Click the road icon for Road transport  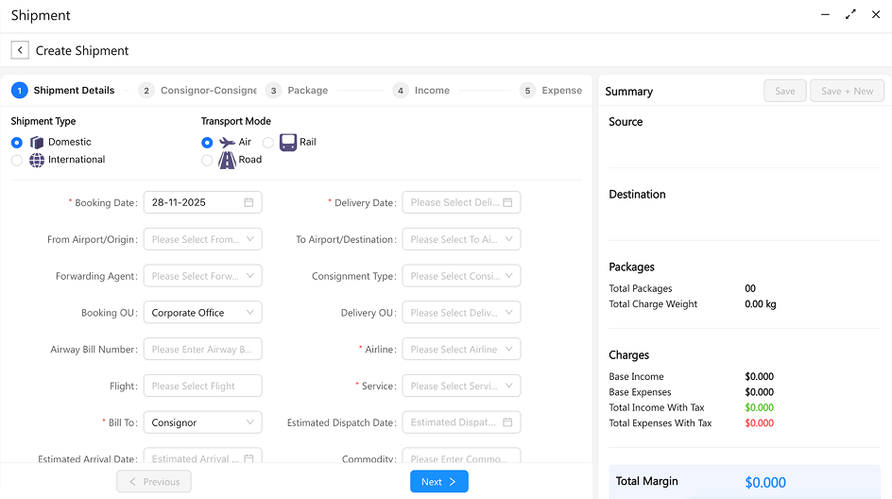point(227,161)
